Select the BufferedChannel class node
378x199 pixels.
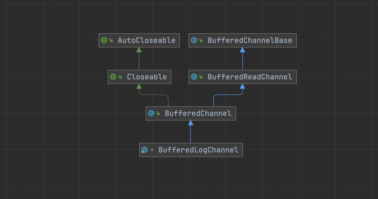[191, 113]
